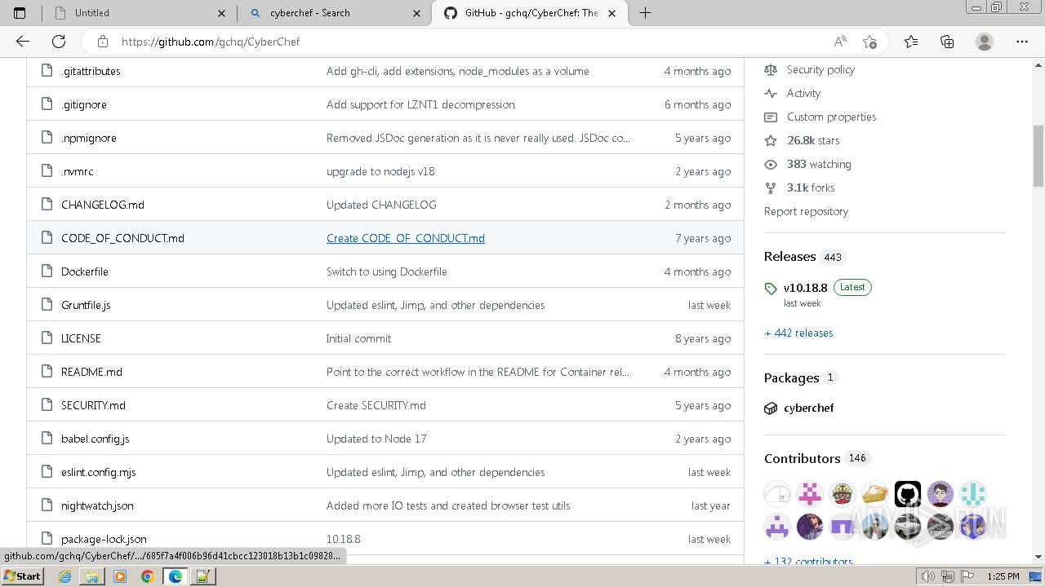Screen dimensions: 1045x587
Task: Open File Explorer from taskbar
Action: [92, 576]
